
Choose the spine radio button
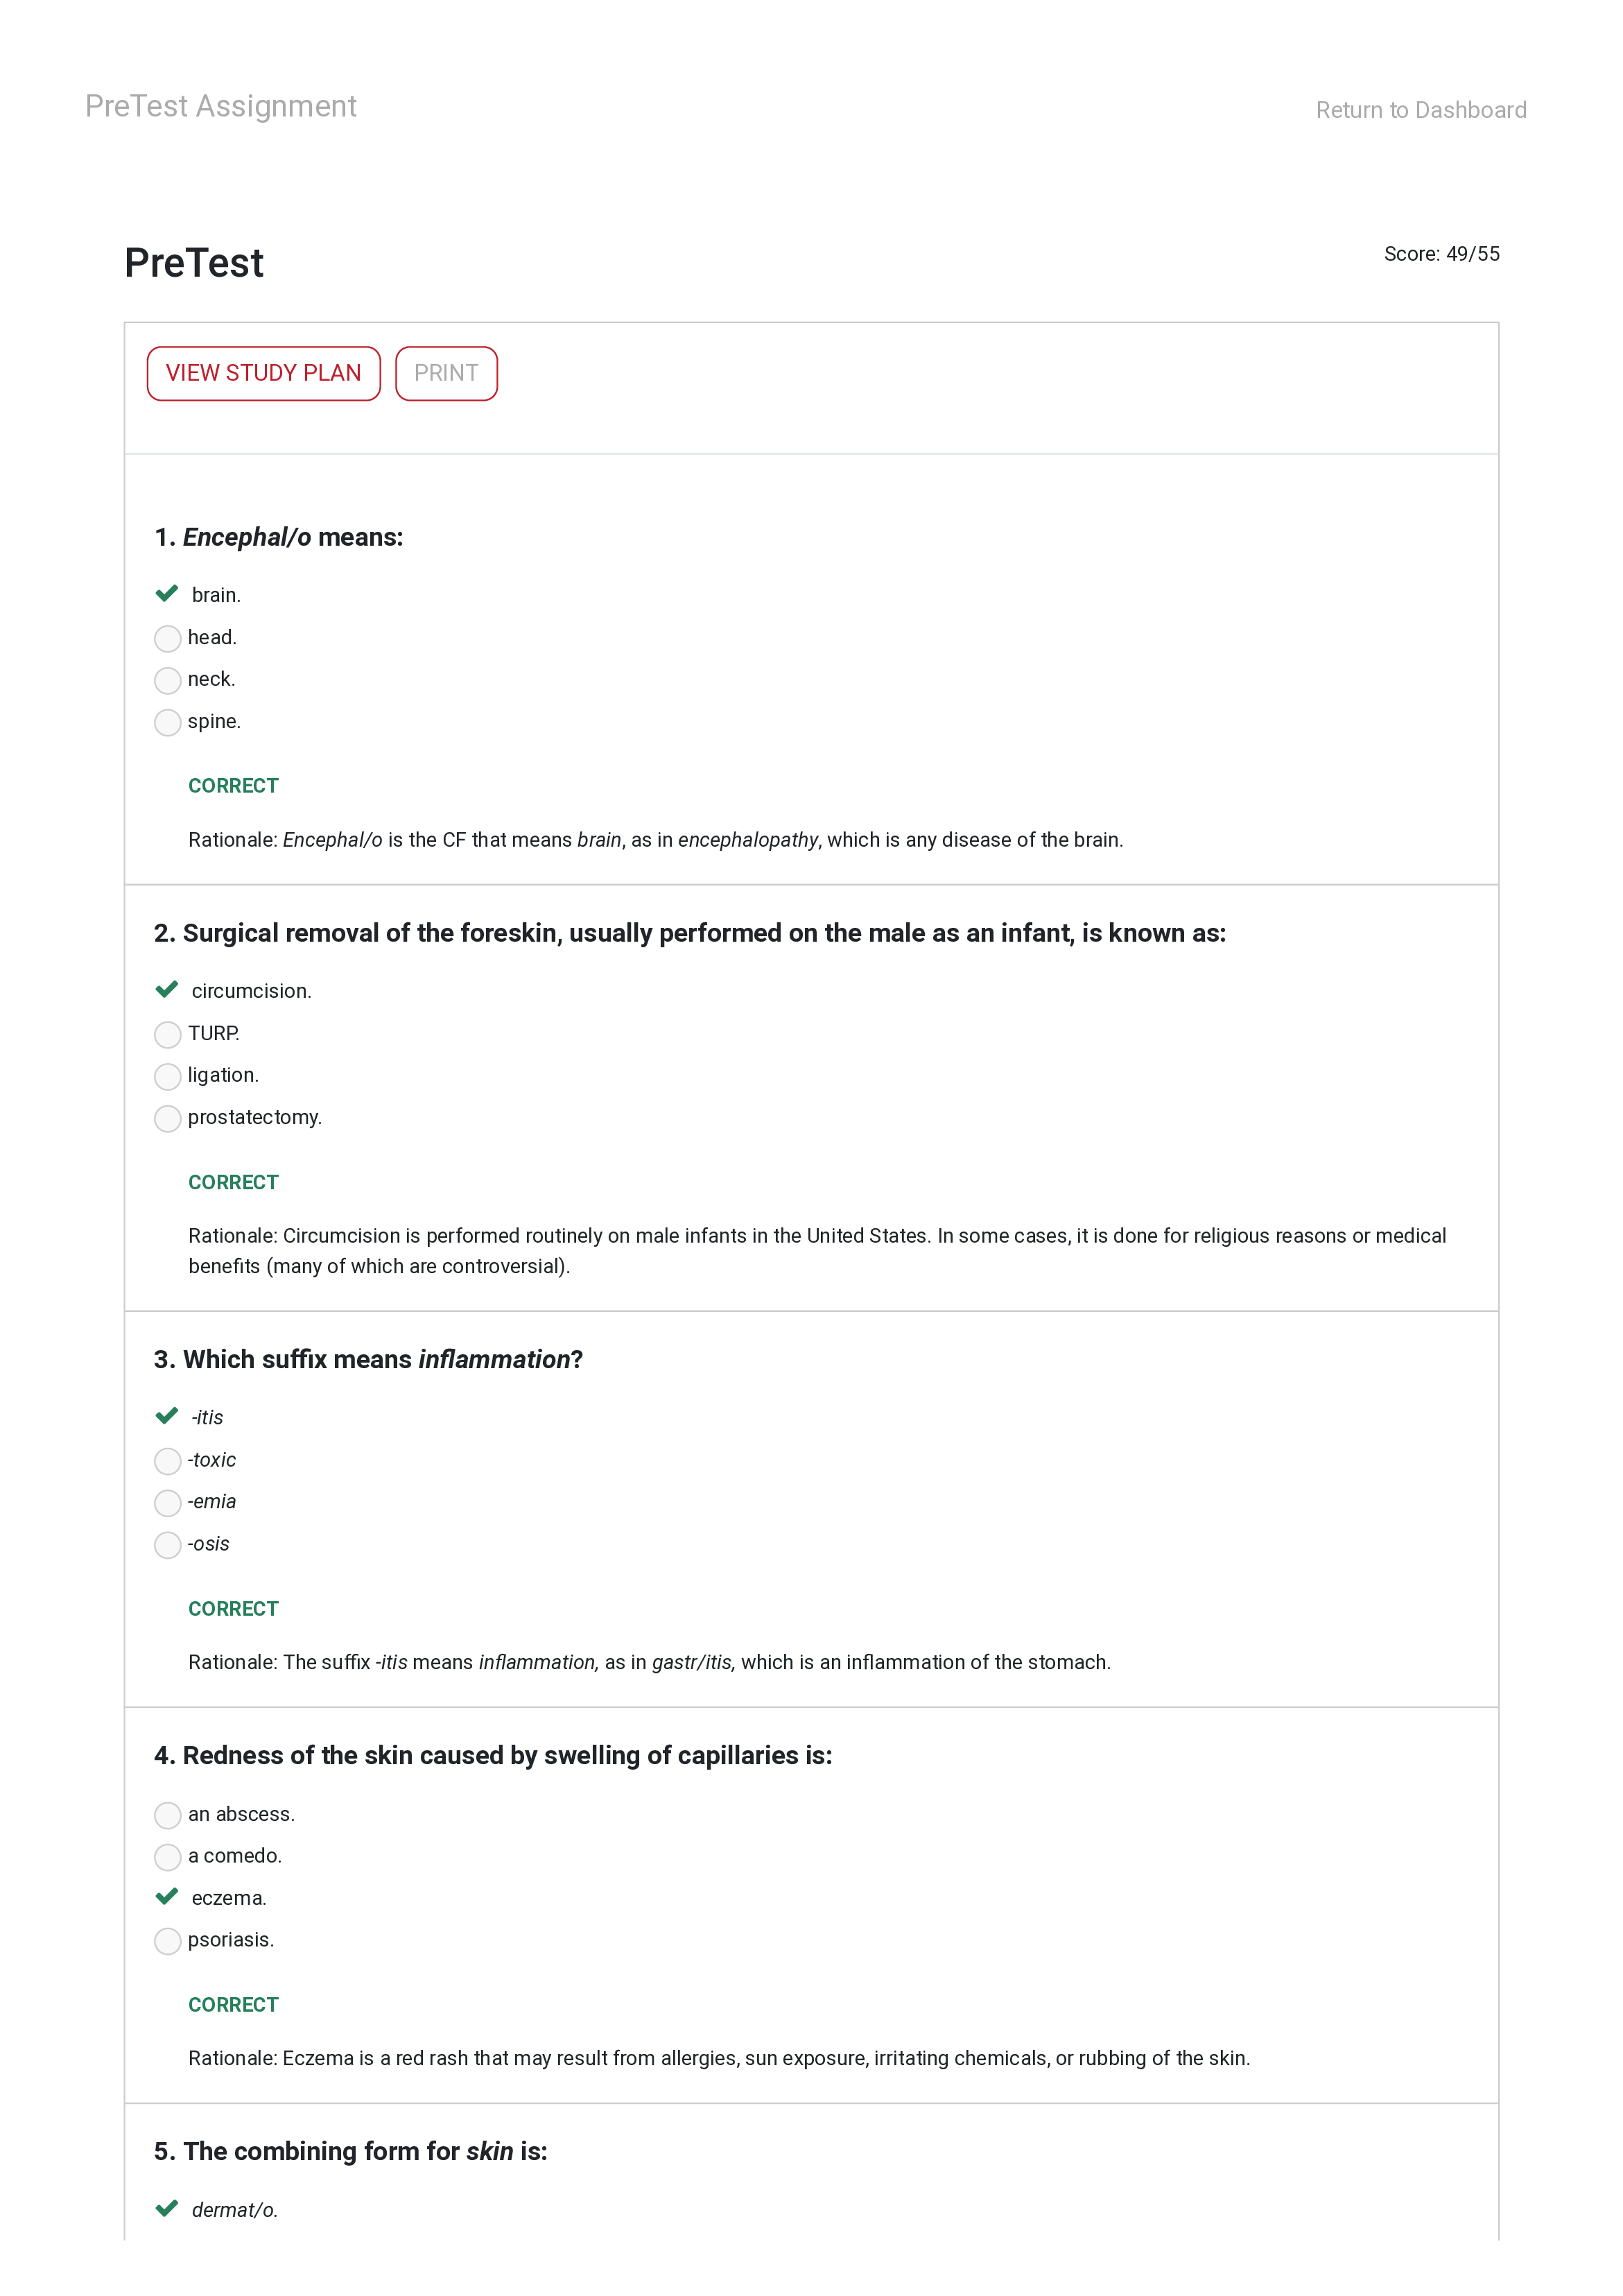pos(168,722)
